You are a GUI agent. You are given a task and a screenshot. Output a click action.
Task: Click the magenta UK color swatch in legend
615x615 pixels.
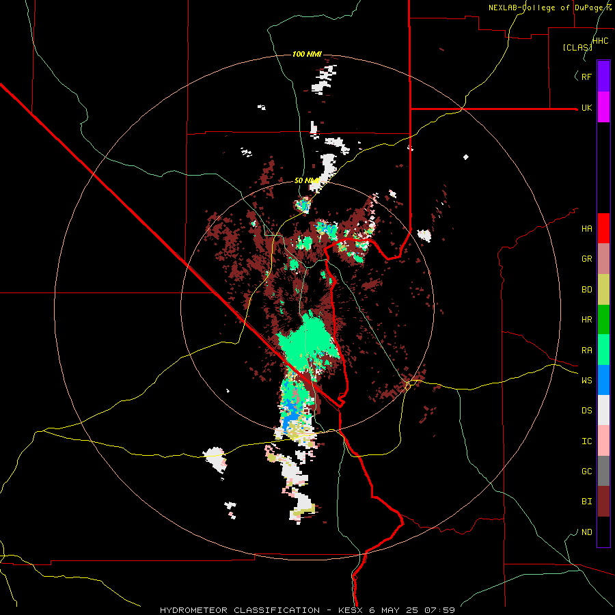coord(603,107)
